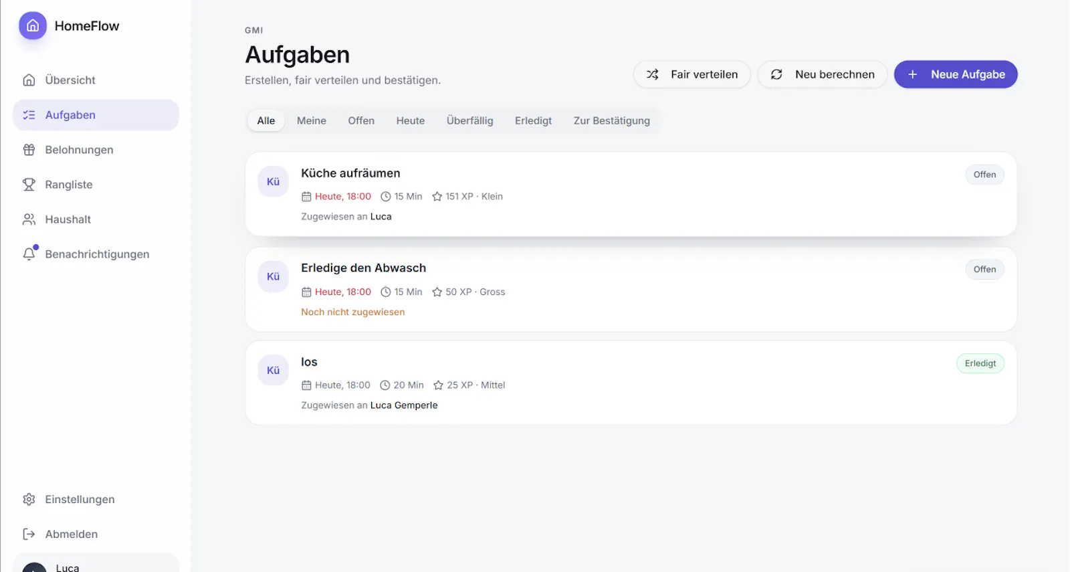Click the Offen badge on Küche aufräumen
Viewport: 1070px width, 572px height.
pos(984,175)
